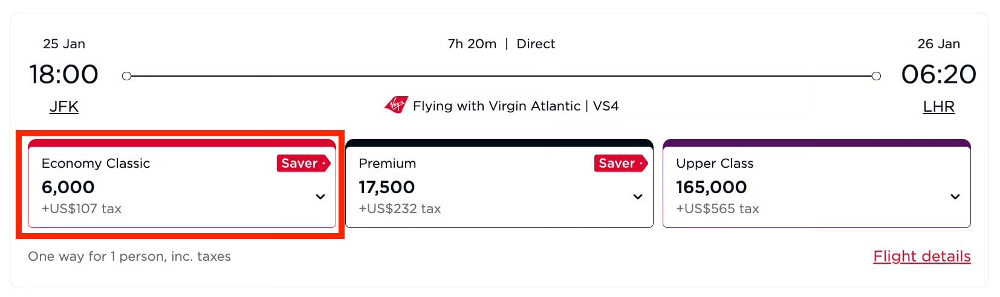Click the 6,000 points price

tap(68, 187)
